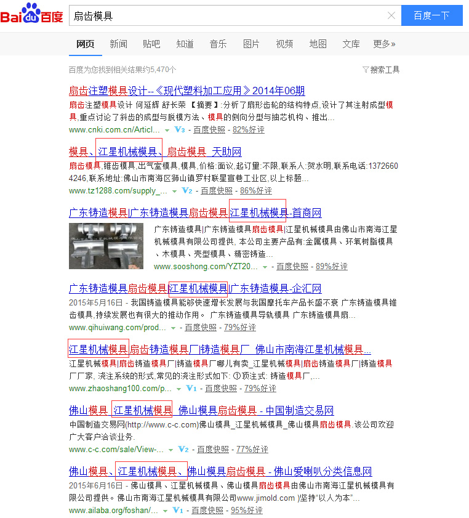Viewport: 469px width, 518px height.
Task: Open result 江星机械模具 扇齿铸造模具厂
Action: point(220,349)
